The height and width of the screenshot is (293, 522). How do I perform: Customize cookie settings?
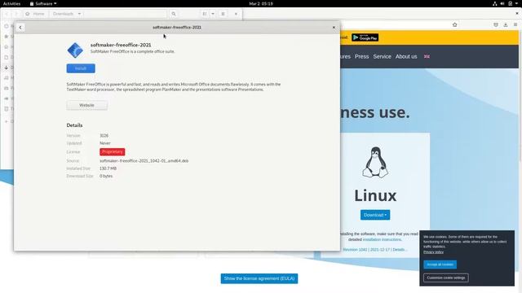[446, 278]
